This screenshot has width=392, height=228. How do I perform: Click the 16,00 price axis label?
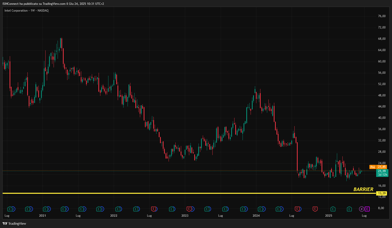click(382, 186)
